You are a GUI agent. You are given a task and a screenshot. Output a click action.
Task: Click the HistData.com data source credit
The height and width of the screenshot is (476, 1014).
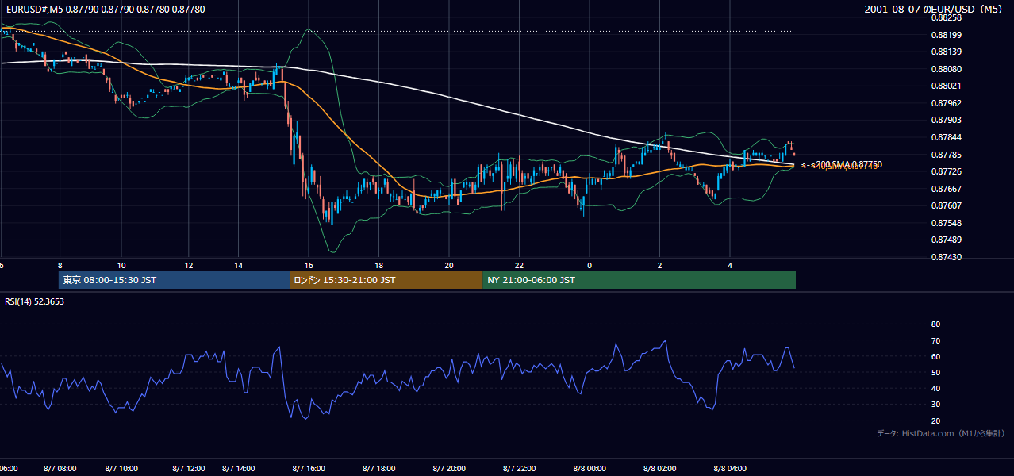[x=940, y=433]
